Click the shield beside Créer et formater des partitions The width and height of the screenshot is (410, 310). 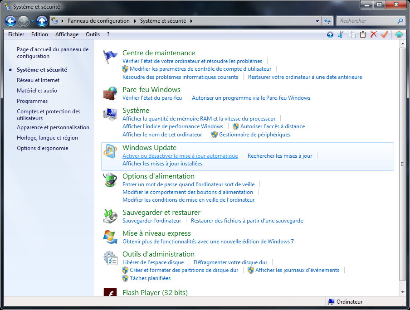click(x=125, y=270)
